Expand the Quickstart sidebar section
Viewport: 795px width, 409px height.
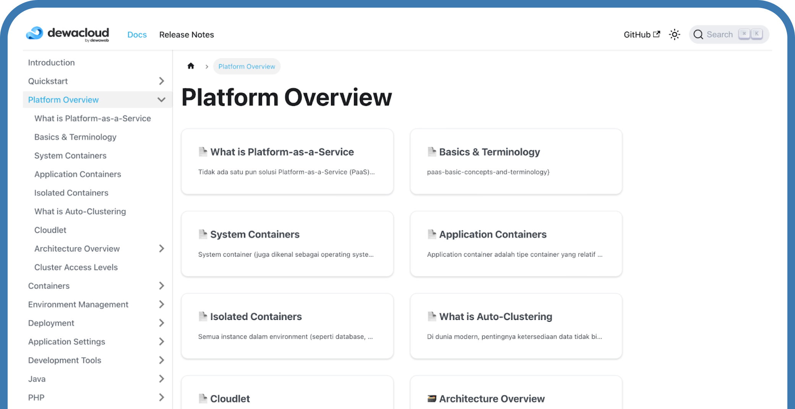pos(161,81)
